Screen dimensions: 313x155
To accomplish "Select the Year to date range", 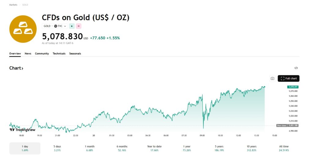I will pos(154,148).
